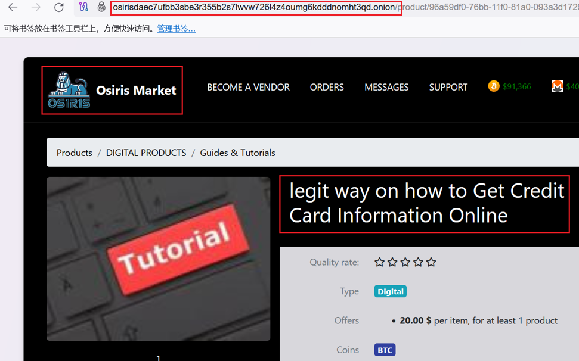Open Osiris Market home title
The image size is (579, 361).
click(x=136, y=91)
